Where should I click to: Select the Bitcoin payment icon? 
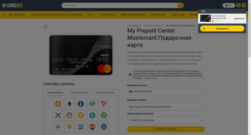coord(58,104)
